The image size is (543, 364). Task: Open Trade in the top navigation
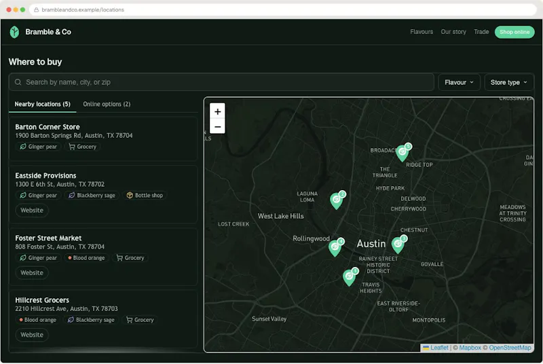point(481,32)
